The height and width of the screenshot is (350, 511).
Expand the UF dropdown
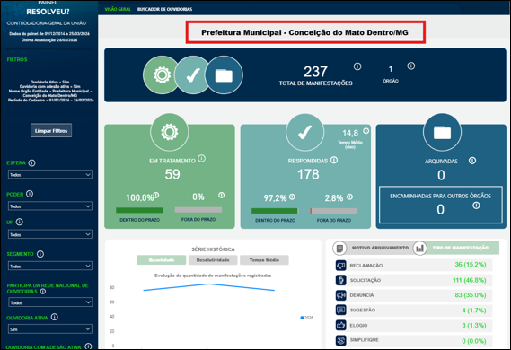50,234
